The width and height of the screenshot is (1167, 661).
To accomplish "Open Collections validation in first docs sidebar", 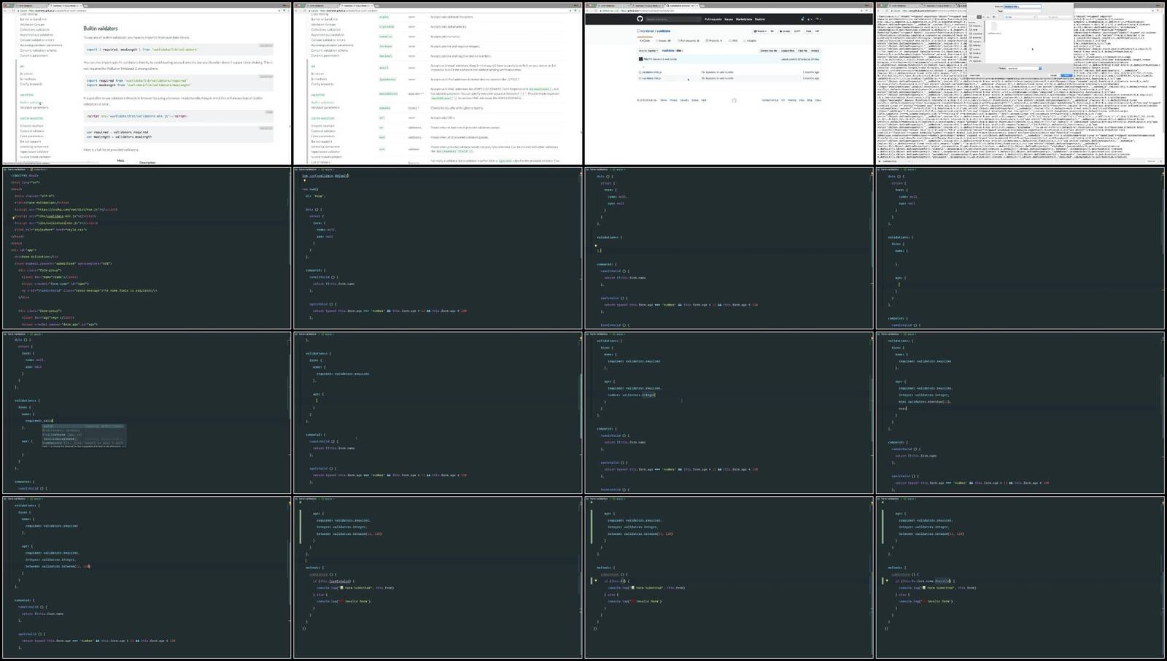I will tap(35, 30).
